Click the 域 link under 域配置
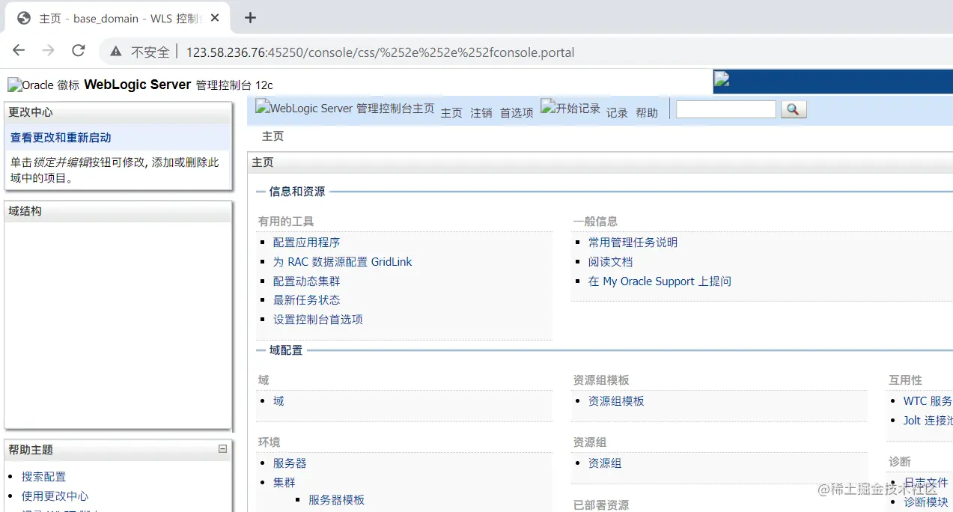953x512 pixels. pyautogui.click(x=278, y=401)
